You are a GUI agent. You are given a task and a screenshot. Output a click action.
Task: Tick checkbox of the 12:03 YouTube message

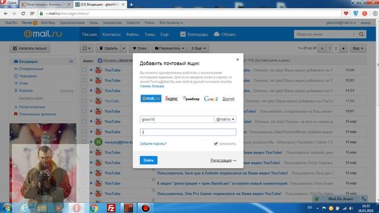(84, 80)
